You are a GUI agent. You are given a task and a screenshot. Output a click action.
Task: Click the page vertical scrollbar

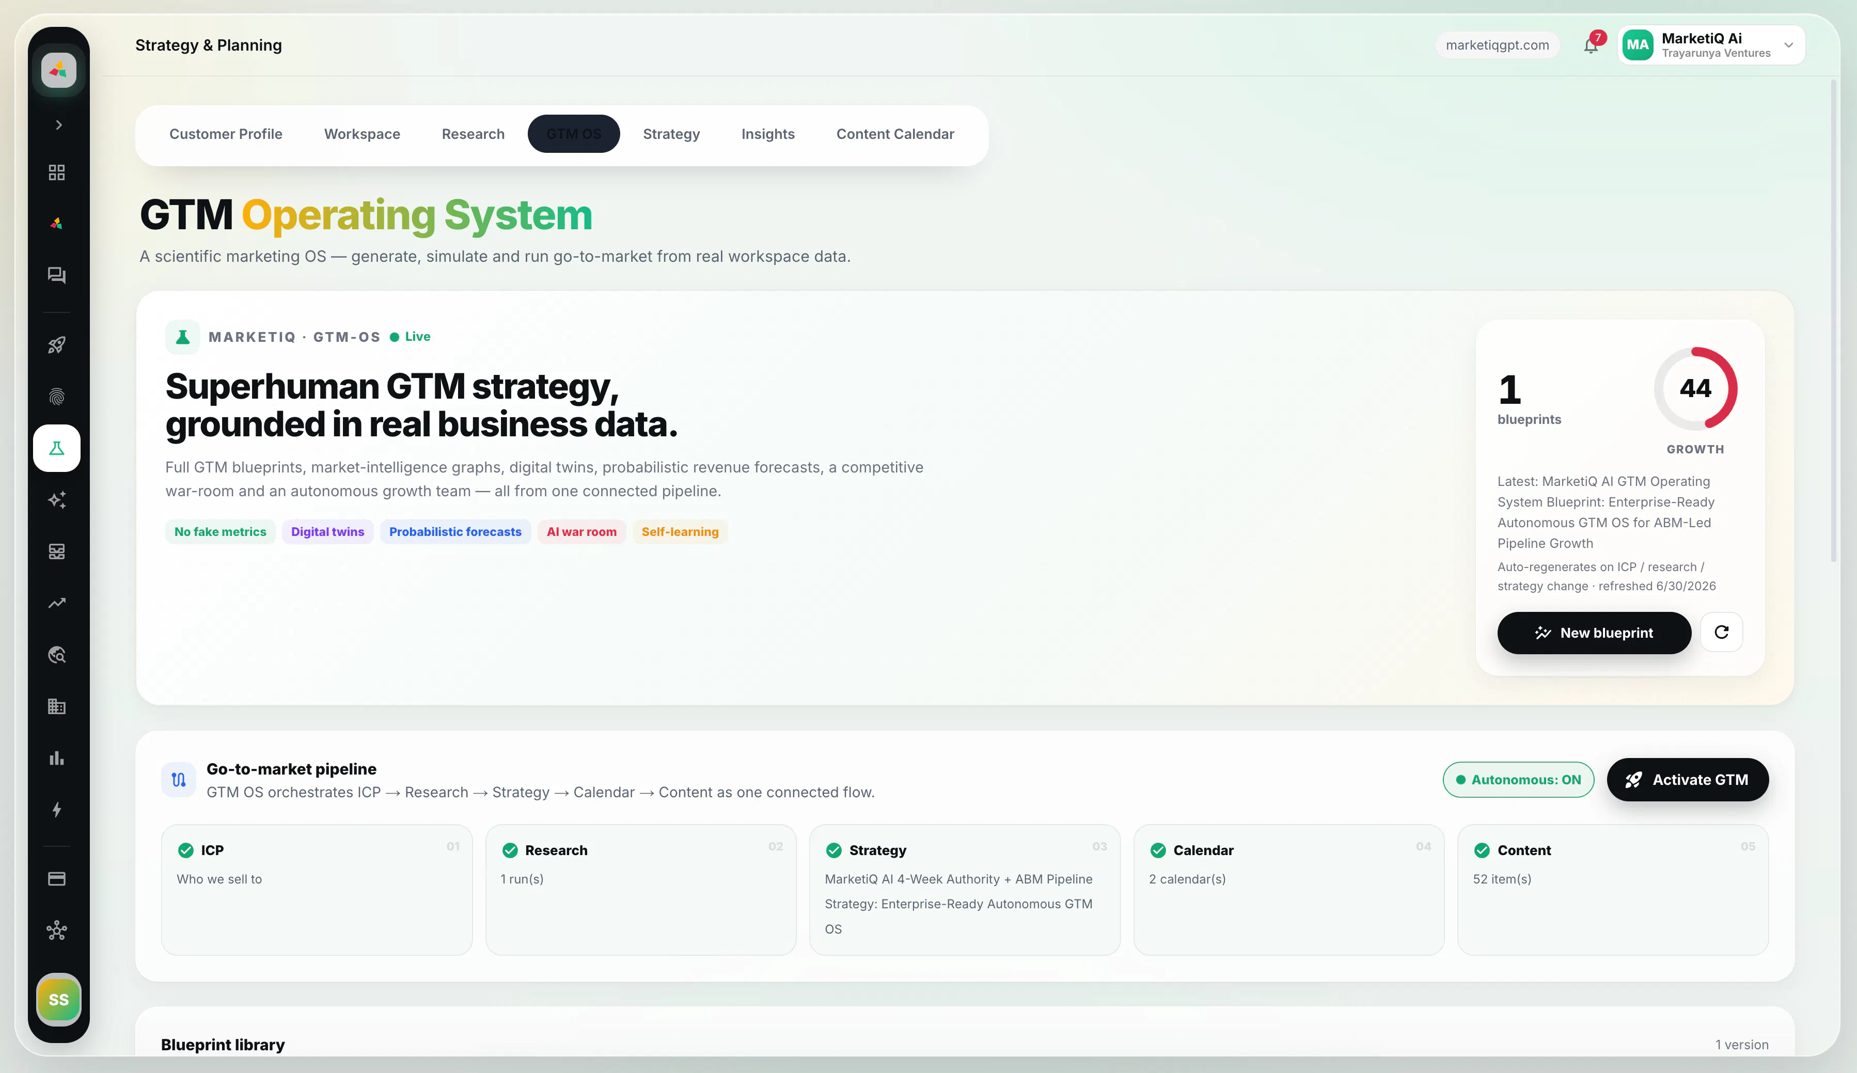(x=1833, y=321)
